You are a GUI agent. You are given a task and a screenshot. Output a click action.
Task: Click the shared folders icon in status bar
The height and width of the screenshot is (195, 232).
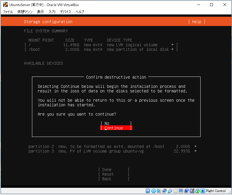[175, 191]
